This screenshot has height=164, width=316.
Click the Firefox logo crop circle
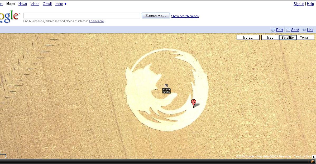166,90
